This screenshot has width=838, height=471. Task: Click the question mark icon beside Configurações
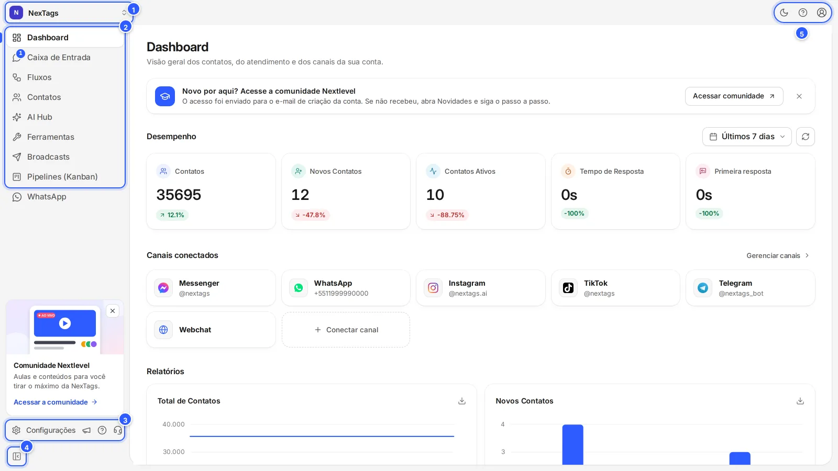102,430
